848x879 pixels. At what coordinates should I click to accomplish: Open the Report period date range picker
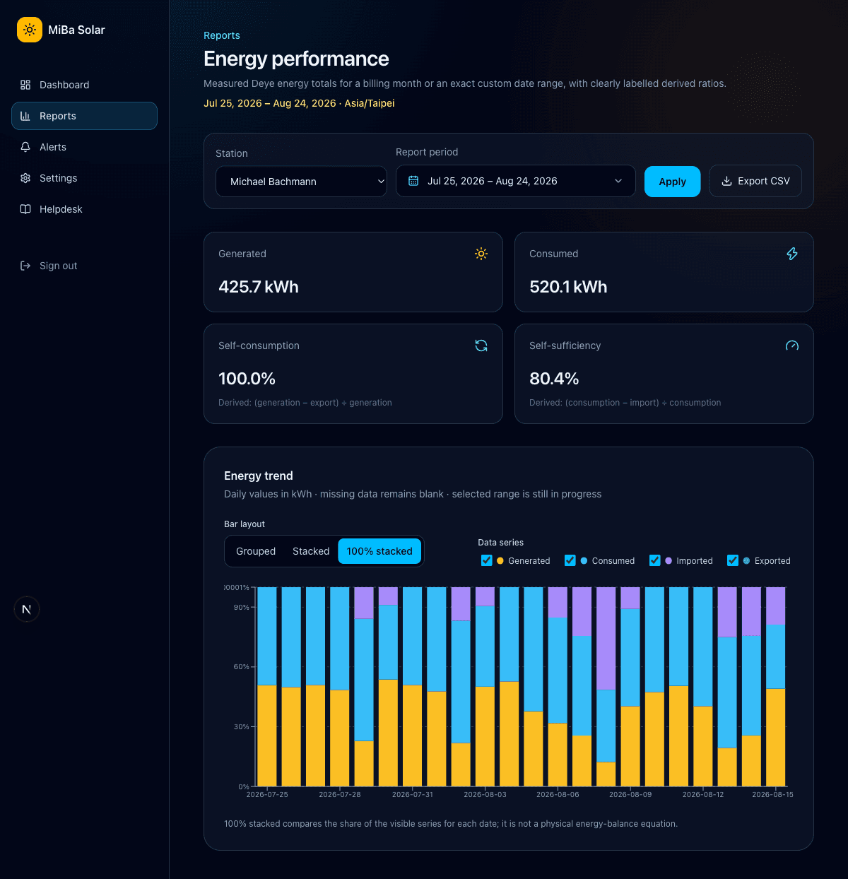coord(516,181)
